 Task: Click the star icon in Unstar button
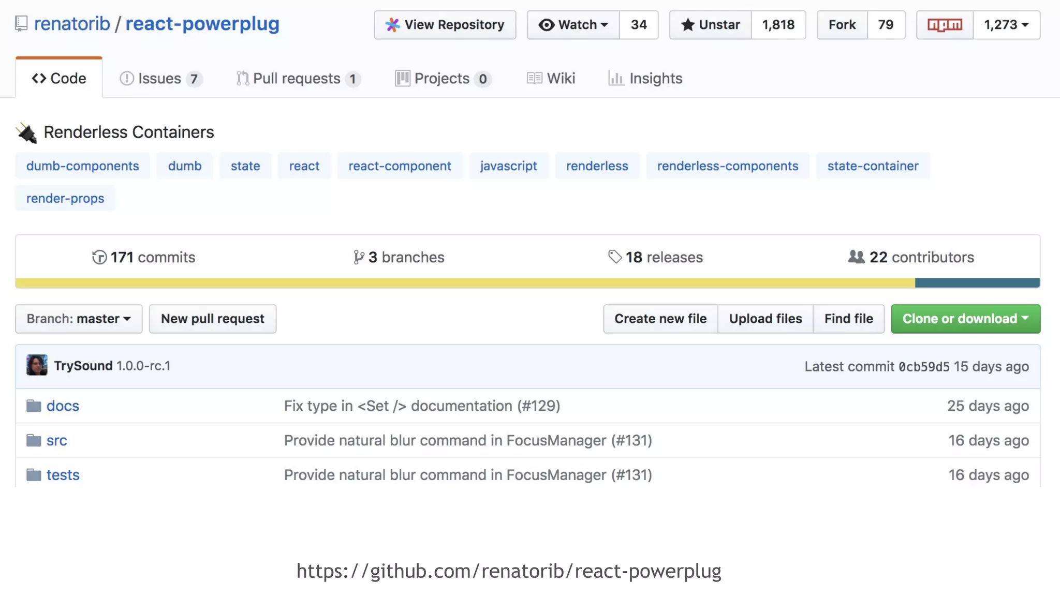[x=687, y=25]
